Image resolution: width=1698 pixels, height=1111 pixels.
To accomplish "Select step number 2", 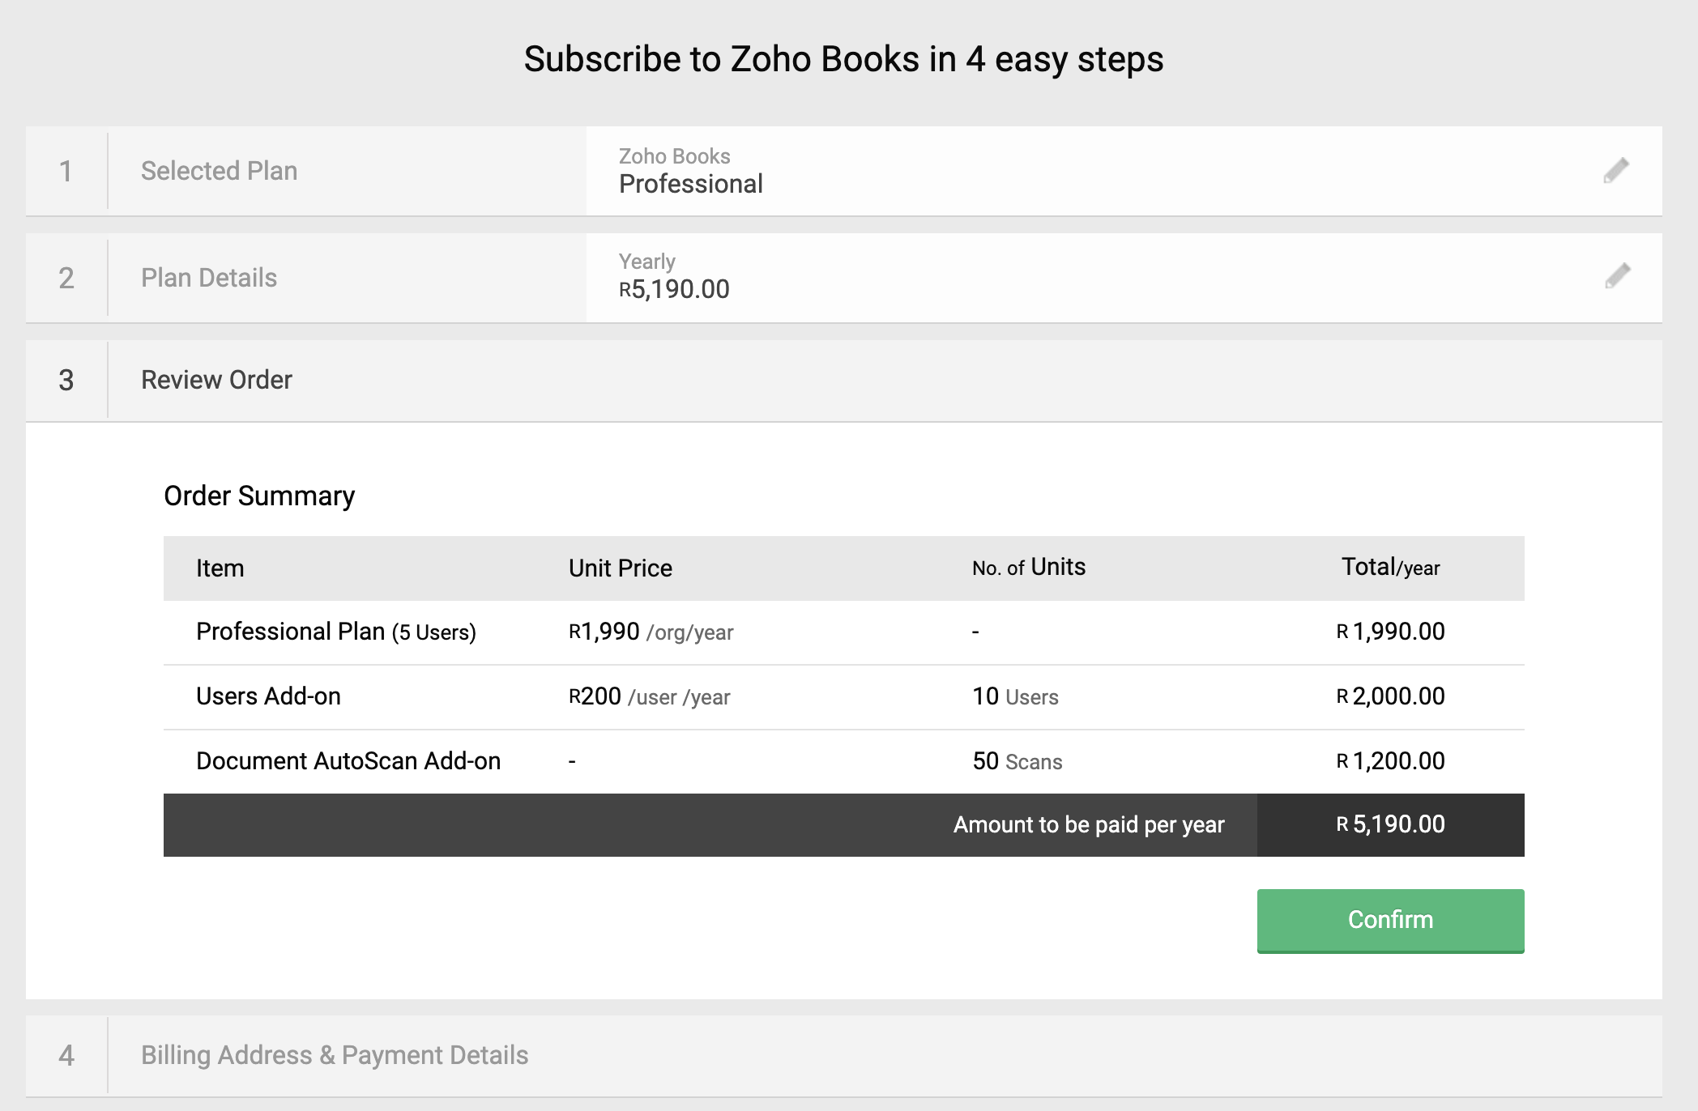I will point(66,278).
